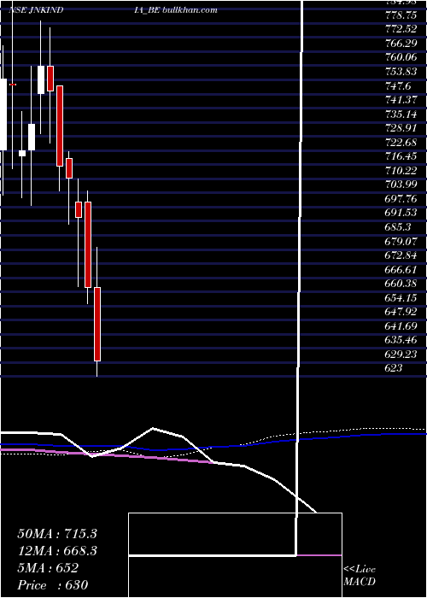Click the Price : 630 readout
Screen dimensions: 427x598
tap(53, 585)
